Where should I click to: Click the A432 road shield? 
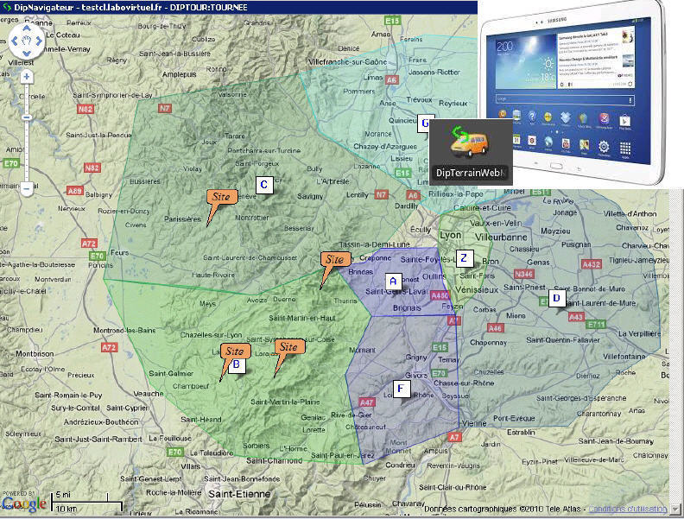(x=592, y=264)
